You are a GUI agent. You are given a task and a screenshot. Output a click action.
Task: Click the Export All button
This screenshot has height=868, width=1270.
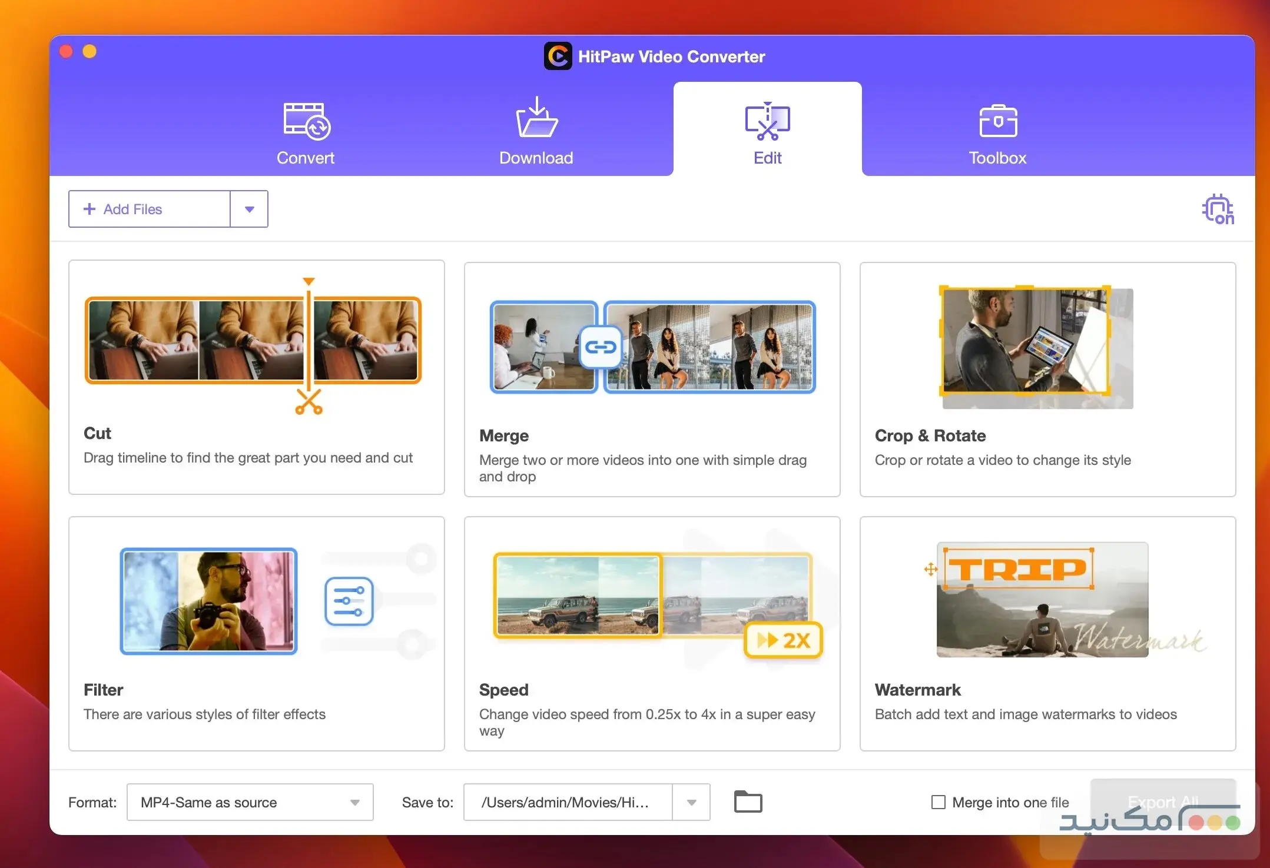point(1163,802)
